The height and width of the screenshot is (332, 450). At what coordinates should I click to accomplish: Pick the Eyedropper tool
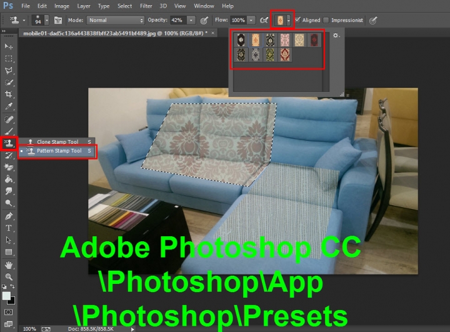[9, 106]
